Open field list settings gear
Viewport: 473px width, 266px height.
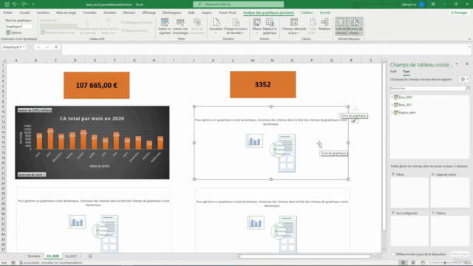click(x=464, y=79)
